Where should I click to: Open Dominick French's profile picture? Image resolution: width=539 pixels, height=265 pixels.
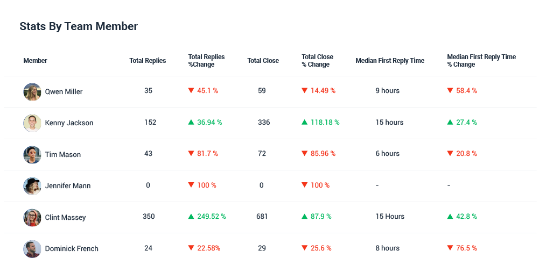pos(32,249)
